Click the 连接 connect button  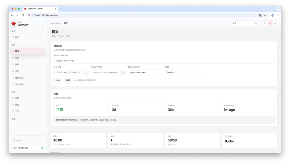point(58,81)
